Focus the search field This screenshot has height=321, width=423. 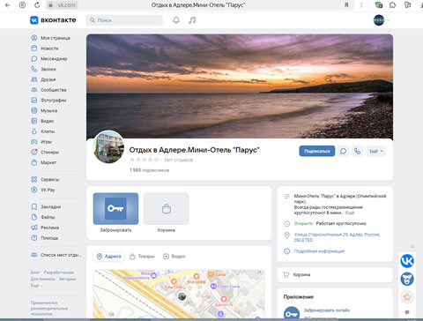[x=124, y=20]
